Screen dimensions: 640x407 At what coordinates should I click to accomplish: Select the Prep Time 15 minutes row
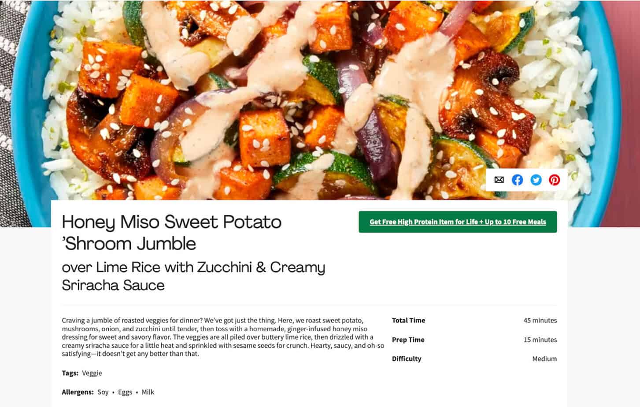tap(474, 340)
